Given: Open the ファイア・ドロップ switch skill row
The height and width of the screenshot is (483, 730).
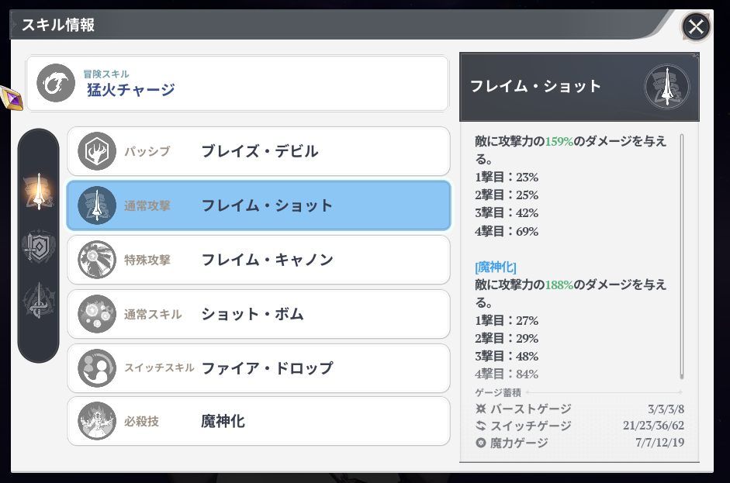Looking at the screenshot, I should pyautogui.click(x=258, y=367).
